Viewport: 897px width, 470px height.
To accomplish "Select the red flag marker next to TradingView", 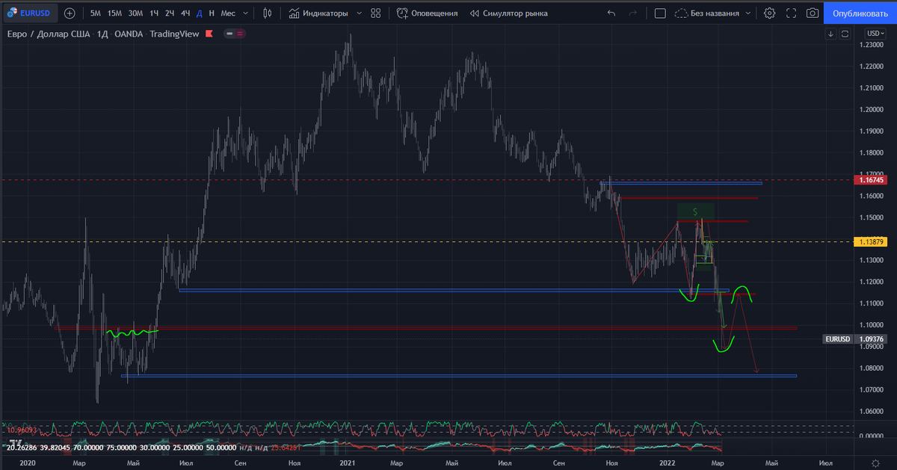I will click(x=209, y=34).
